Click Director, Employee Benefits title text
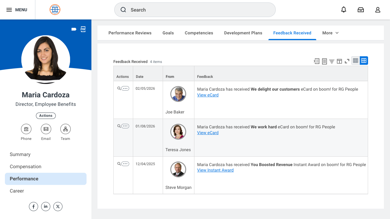This screenshot has width=390, height=219. pyautogui.click(x=46, y=104)
